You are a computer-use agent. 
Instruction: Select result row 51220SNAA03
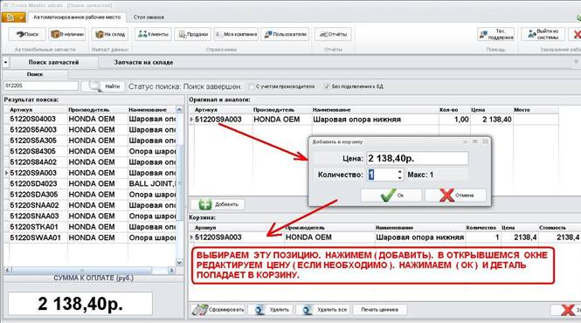tap(90, 216)
